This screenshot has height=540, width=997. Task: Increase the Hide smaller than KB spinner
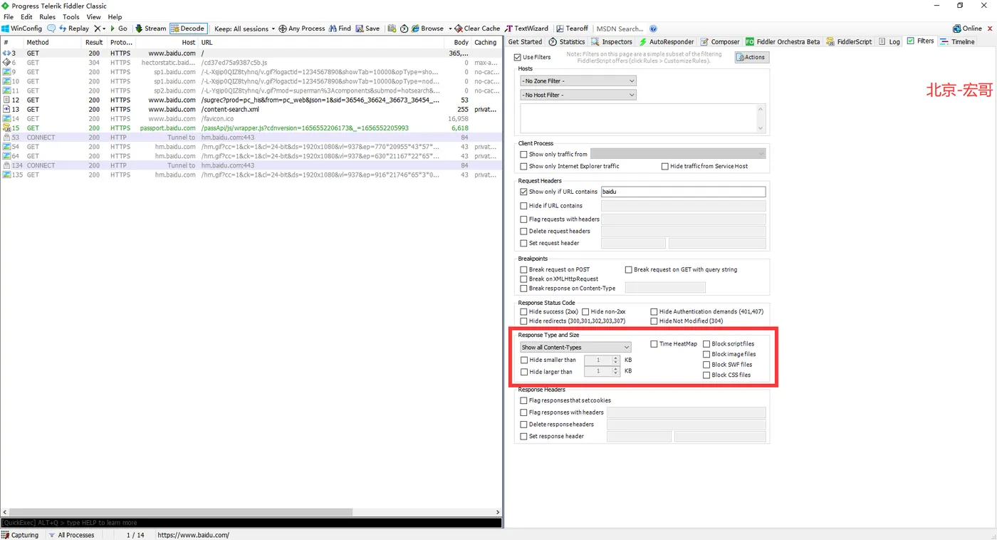click(616, 358)
